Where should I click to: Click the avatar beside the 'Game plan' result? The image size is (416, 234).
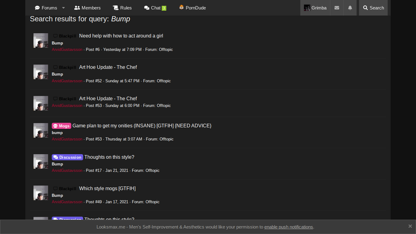tap(41, 131)
